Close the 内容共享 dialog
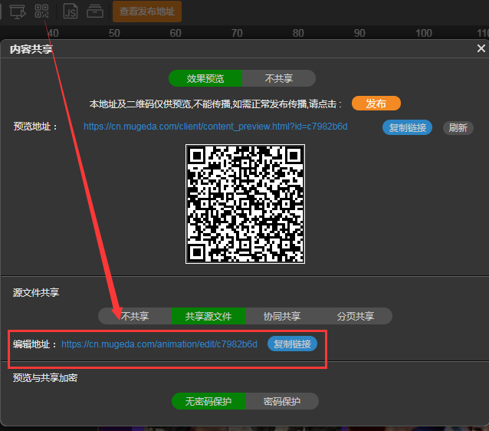 481,48
